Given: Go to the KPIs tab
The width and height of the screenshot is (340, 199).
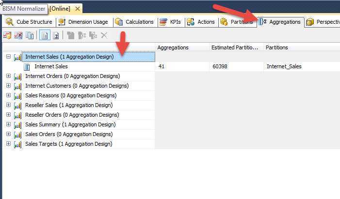Looking at the screenshot, I should coord(170,22).
